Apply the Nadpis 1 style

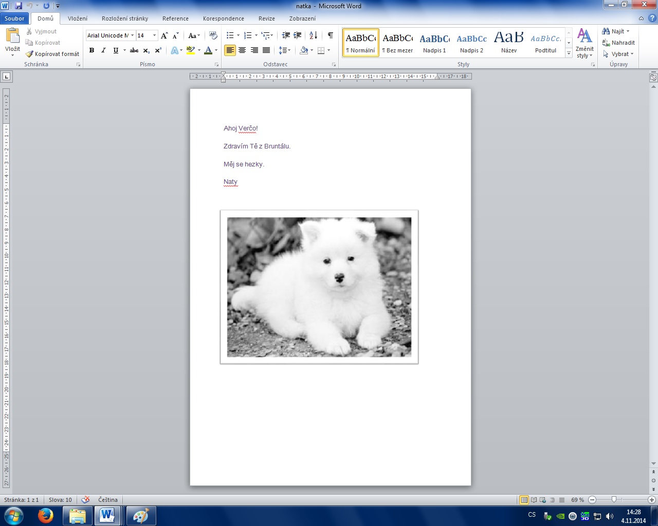pos(434,43)
